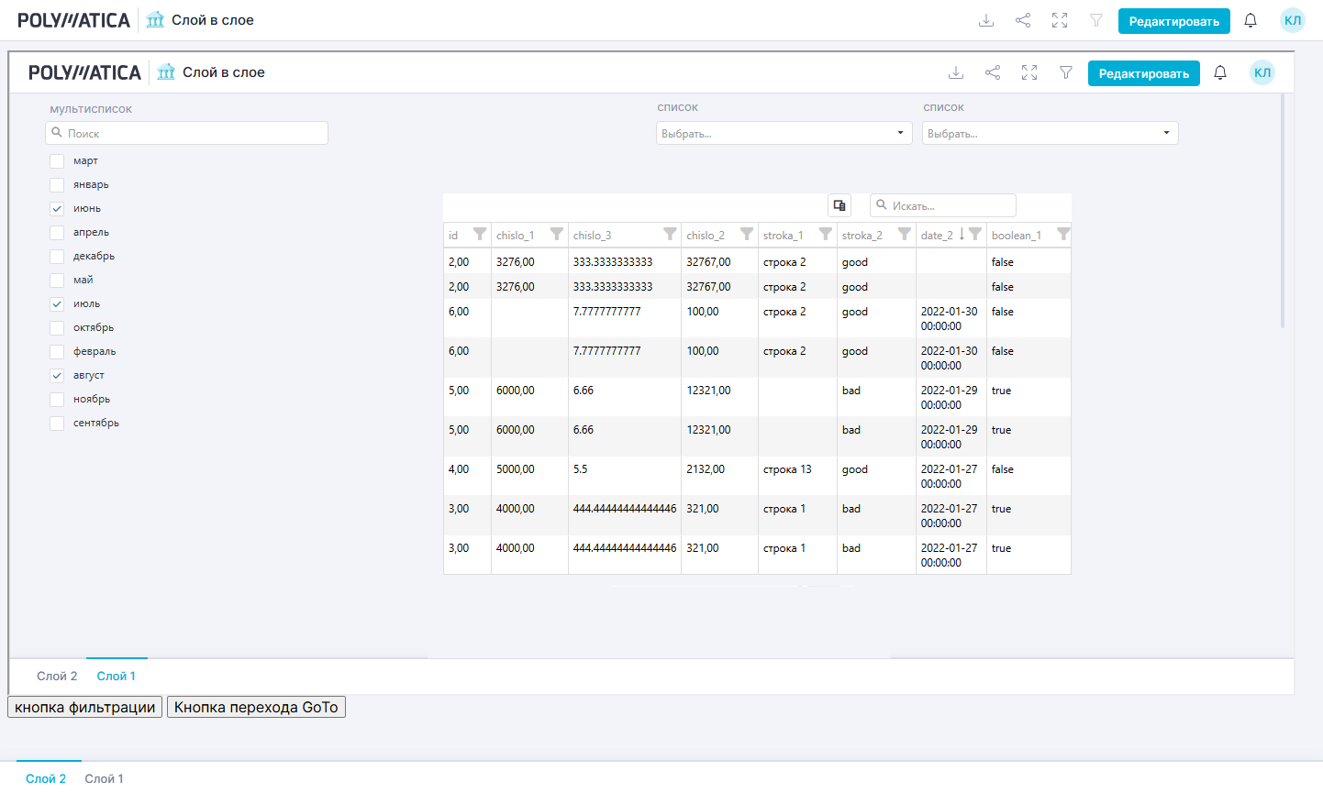
Task: Click the inner panel vertical scrollbar
Action: (x=1282, y=211)
